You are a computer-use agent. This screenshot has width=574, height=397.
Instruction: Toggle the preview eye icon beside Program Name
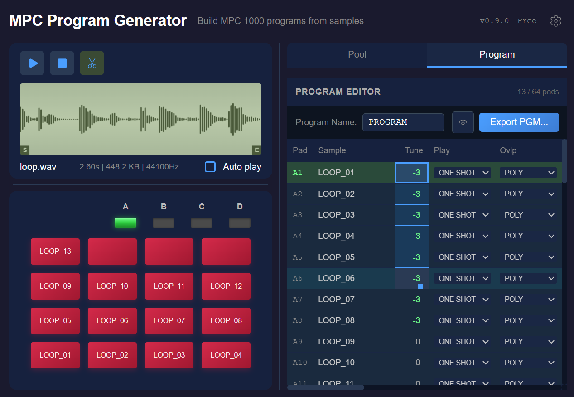click(463, 122)
